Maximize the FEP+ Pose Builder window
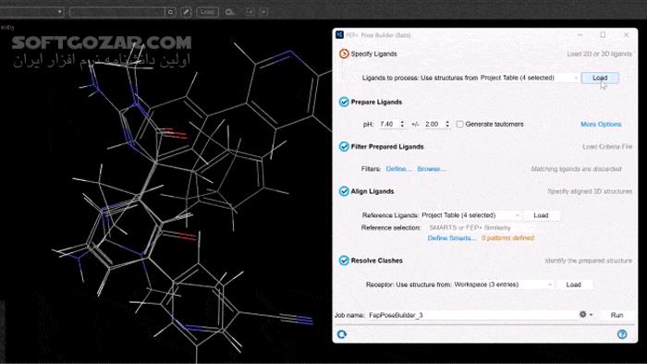Viewport: 647px width, 364px height. click(603, 34)
